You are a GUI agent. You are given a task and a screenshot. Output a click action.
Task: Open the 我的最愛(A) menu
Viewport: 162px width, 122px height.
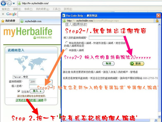pos(43,9)
